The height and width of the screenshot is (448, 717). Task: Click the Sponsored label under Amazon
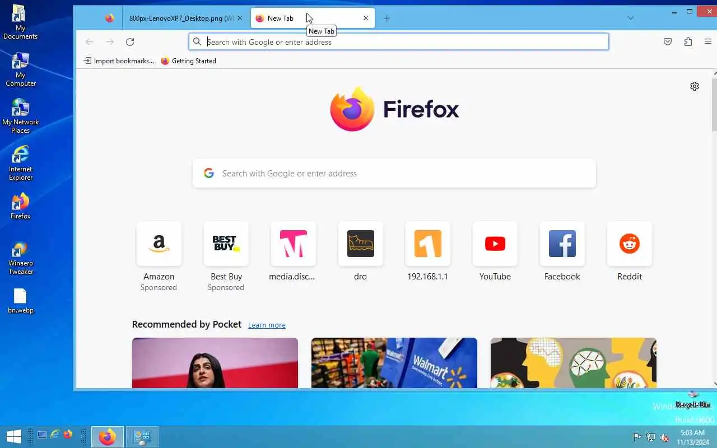[x=159, y=288]
